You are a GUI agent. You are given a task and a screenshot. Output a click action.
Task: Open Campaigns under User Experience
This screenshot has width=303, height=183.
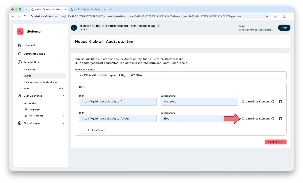pos(34,110)
